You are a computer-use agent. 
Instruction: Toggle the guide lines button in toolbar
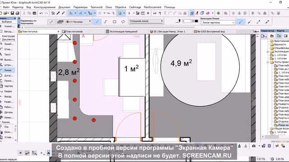[x=71, y=13]
